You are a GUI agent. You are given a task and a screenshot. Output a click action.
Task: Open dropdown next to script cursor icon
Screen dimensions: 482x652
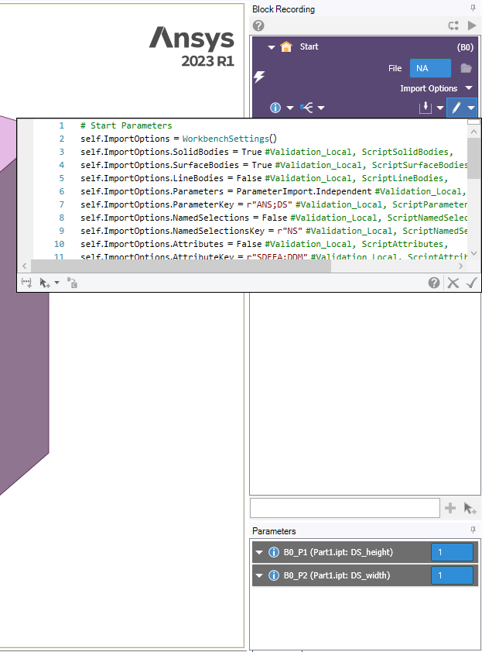tap(57, 283)
